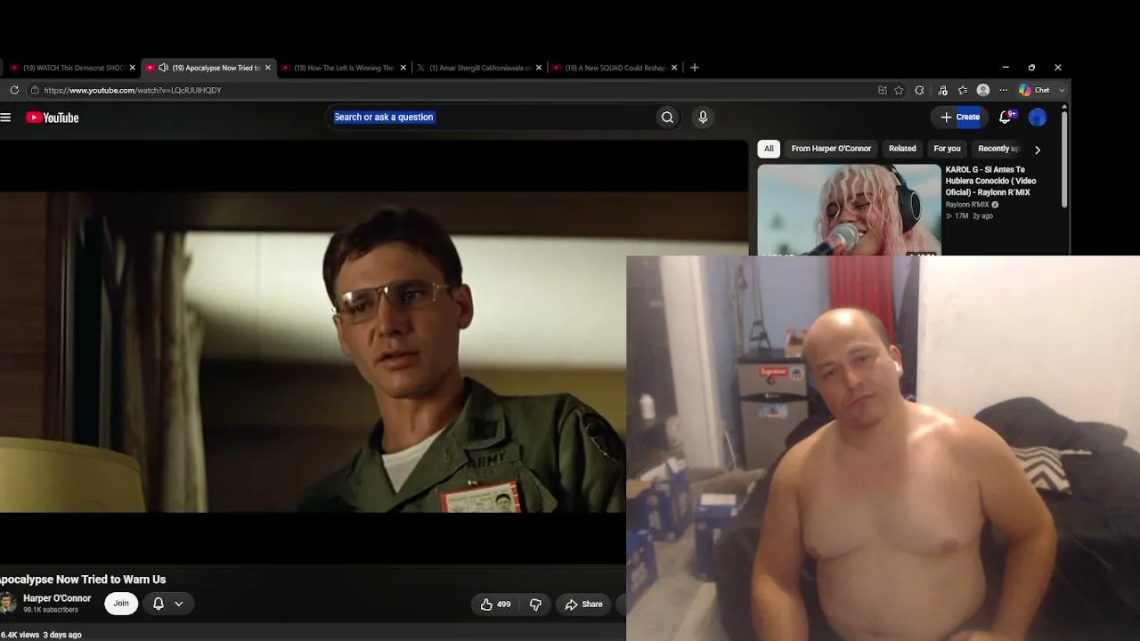Click the browser address bar URL
Image resolution: width=1140 pixels, height=641 pixels.
pos(133,90)
